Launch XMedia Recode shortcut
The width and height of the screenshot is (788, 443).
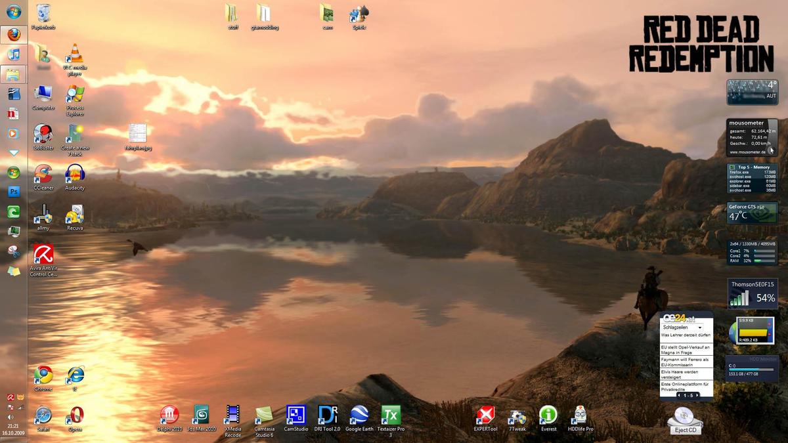(x=232, y=421)
